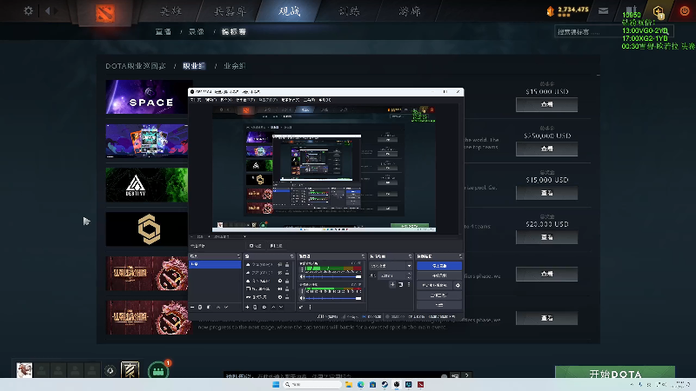Click the shards balance 2,734,475

coord(573,10)
